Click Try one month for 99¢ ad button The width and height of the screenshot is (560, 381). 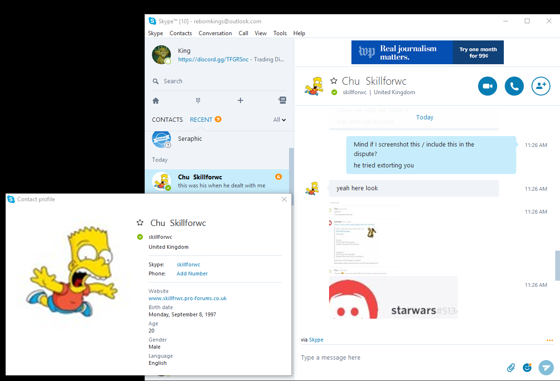(478, 52)
